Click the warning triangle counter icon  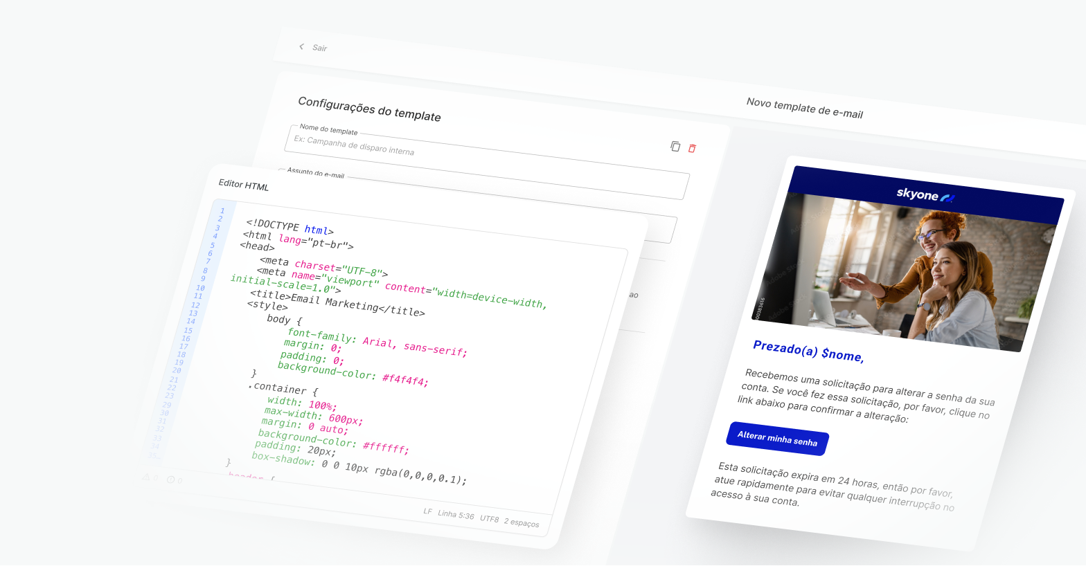147,477
